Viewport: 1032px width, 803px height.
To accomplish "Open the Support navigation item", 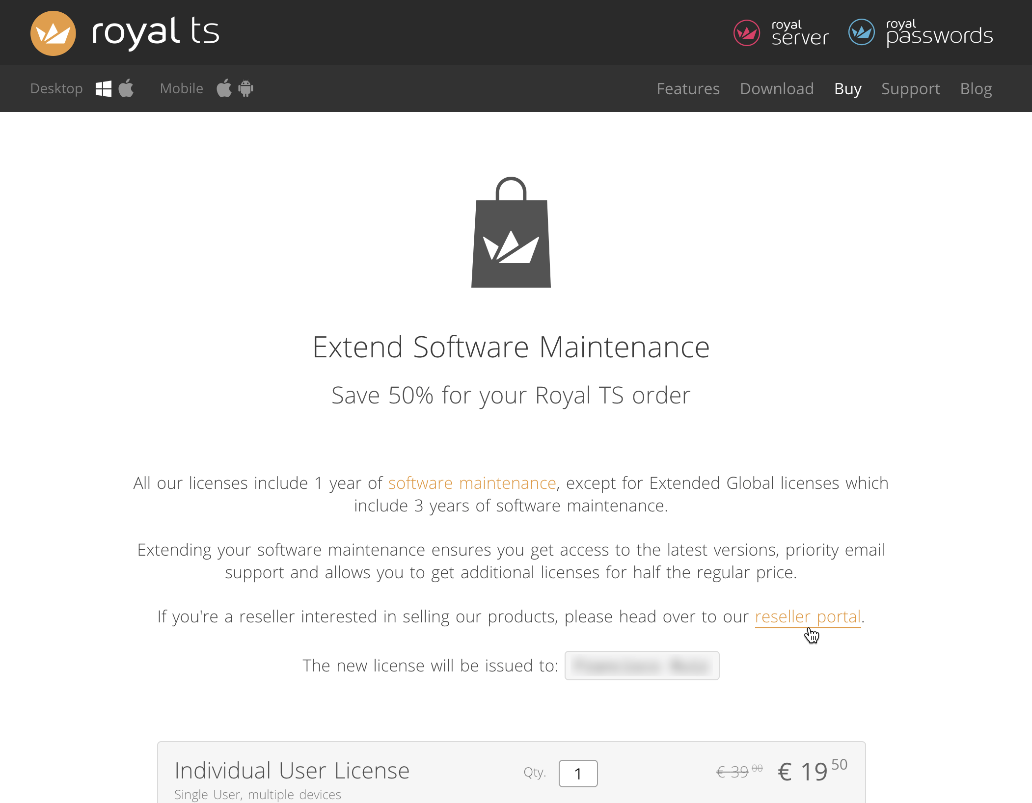I will pos(910,89).
